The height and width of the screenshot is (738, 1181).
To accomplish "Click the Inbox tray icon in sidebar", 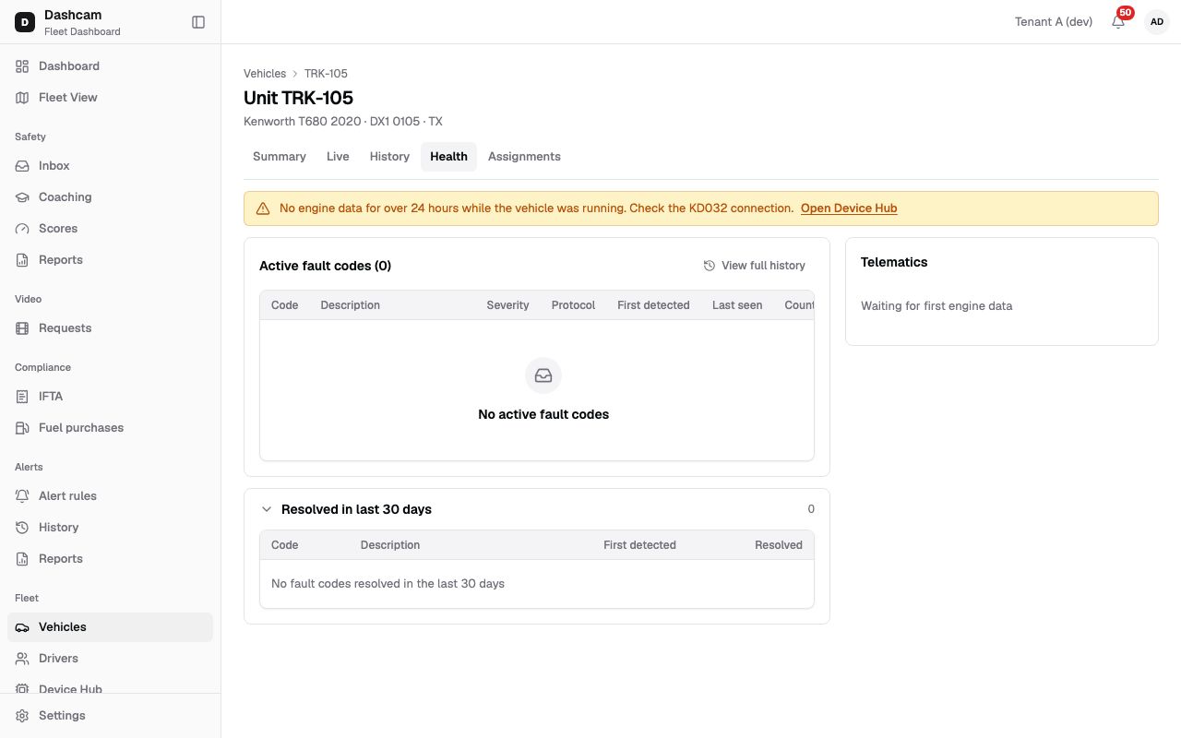I will tap(22, 166).
